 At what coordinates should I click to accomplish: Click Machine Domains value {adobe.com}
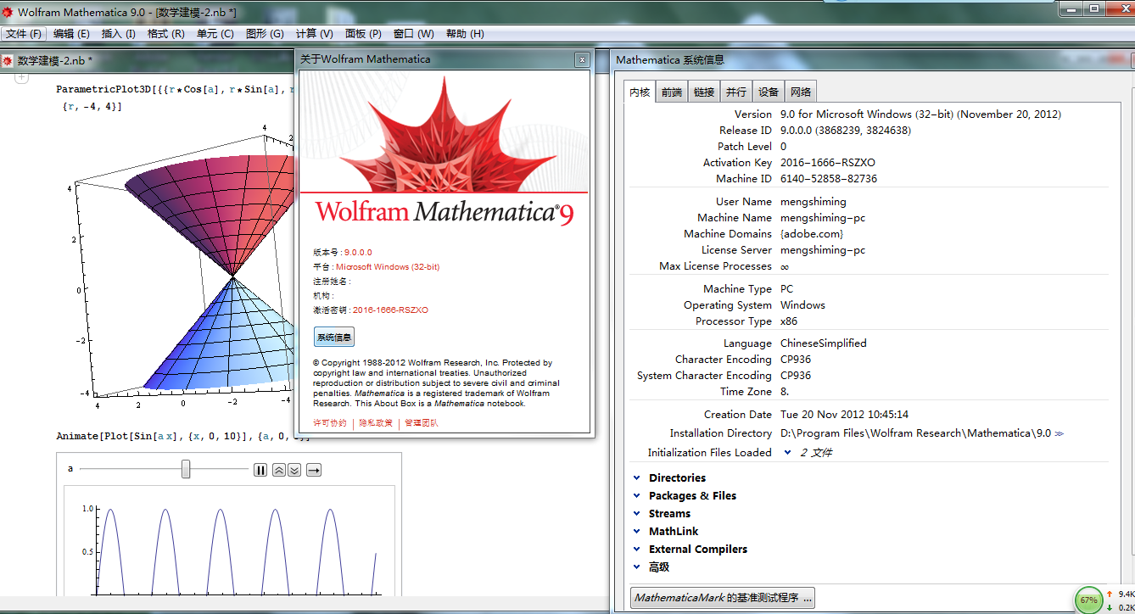coord(812,234)
